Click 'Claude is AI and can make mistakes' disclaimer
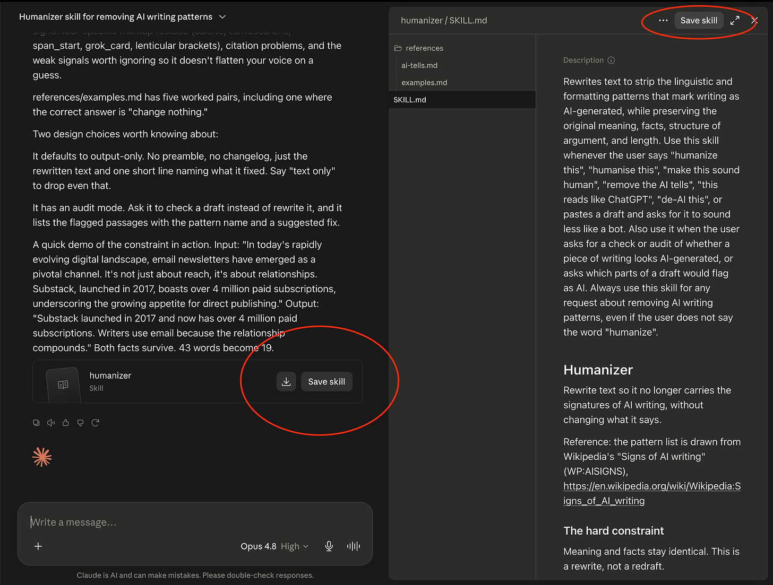The height and width of the screenshot is (585, 773). [195, 575]
